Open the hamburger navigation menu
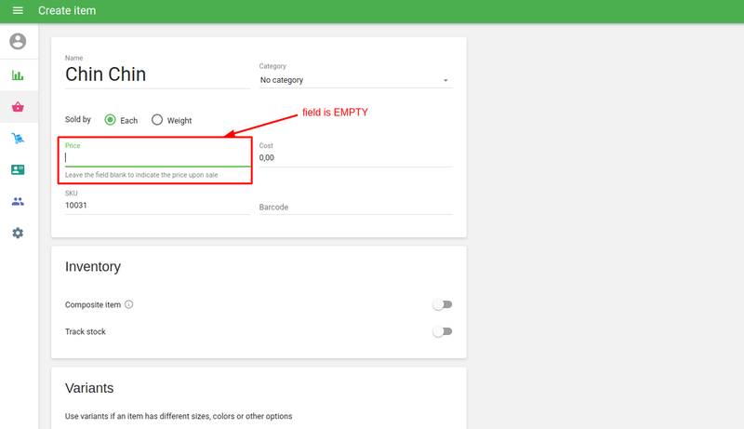 [18, 10]
